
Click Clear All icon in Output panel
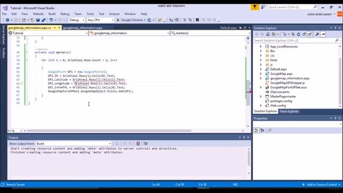point(138,144)
